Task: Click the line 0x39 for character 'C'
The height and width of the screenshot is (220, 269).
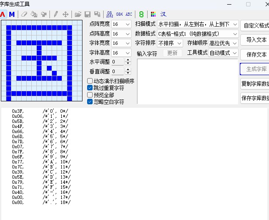Action: pos(41,172)
